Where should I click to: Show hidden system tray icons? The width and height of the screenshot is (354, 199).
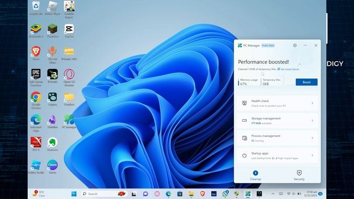273,193
